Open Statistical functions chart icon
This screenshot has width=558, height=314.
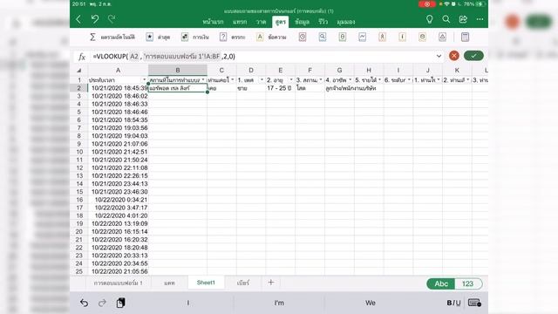point(363,37)
